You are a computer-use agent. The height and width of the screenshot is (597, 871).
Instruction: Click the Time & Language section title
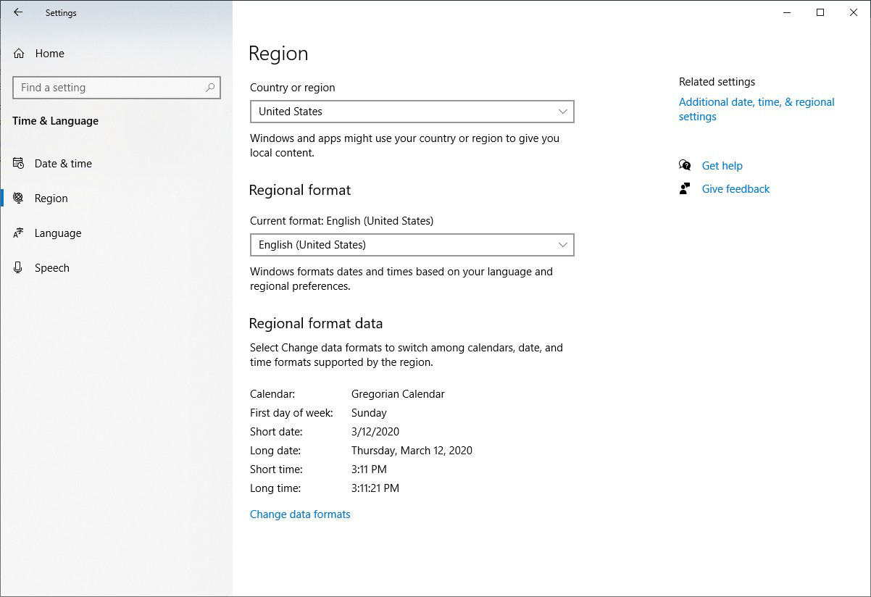[55, 121]
